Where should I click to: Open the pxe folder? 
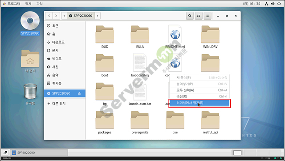coord(175,120)
